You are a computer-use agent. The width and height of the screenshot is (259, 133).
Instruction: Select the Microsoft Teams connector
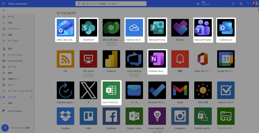(203, 28)
